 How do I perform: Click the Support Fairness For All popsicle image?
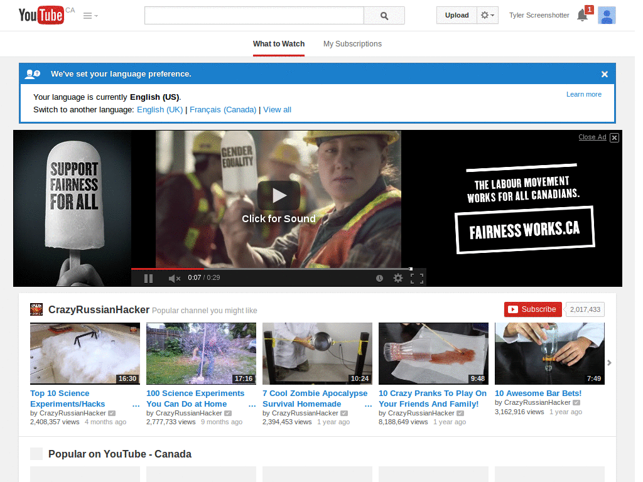tap(73, 208)
